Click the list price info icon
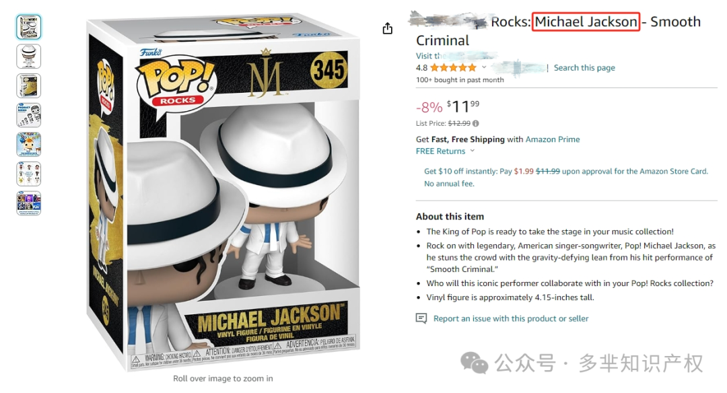 476,123
